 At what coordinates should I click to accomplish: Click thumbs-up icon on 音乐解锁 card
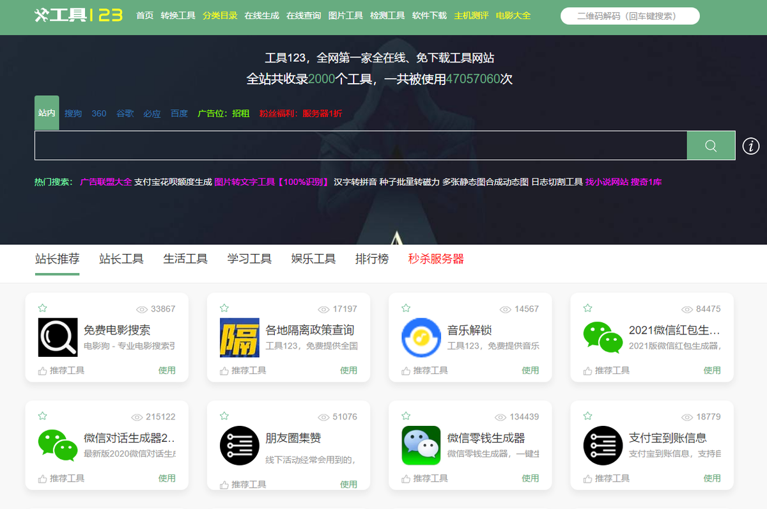406,370
